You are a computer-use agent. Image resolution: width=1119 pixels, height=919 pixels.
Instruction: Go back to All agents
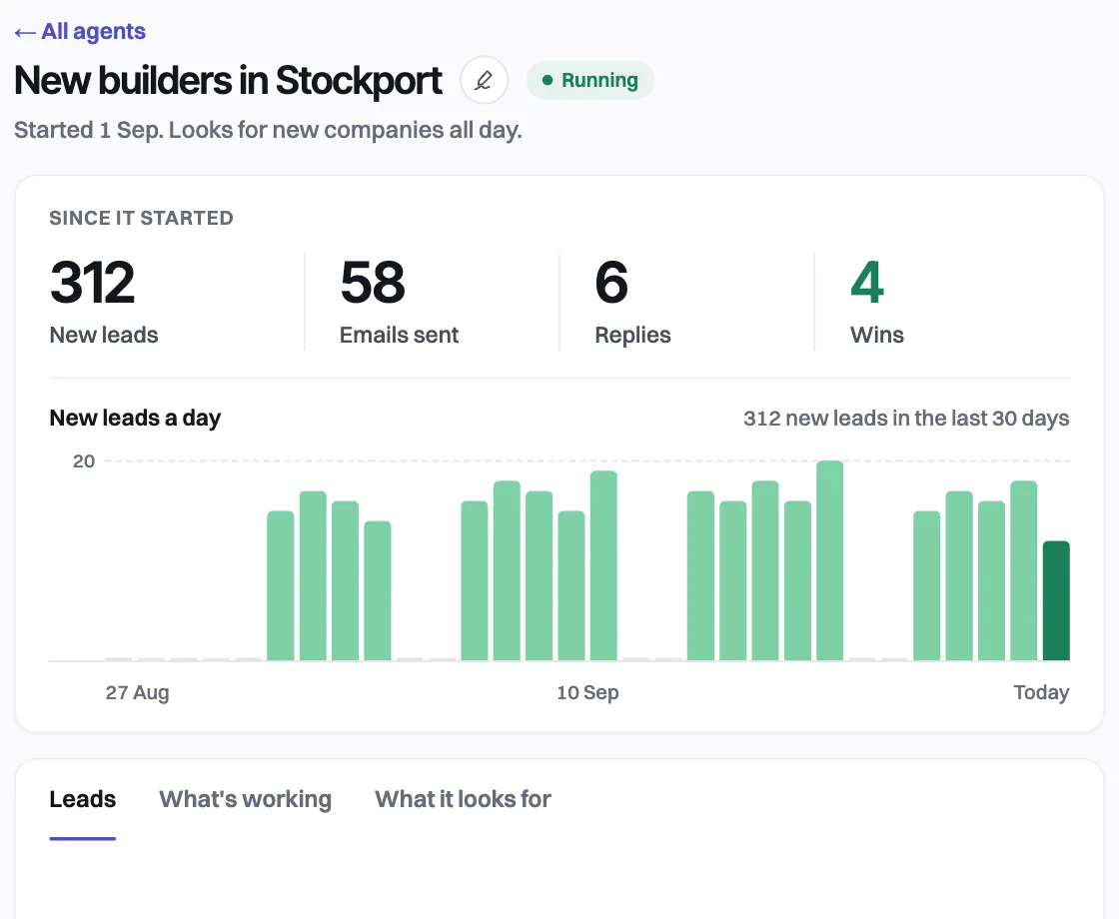pos(80,31)
